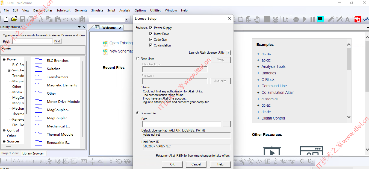Click the New file toolbar icon
The image size is (369, 169).
tap(6, 19)
